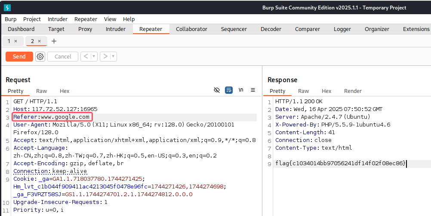Click the Priority: u=0, i line

coord(38,210)
